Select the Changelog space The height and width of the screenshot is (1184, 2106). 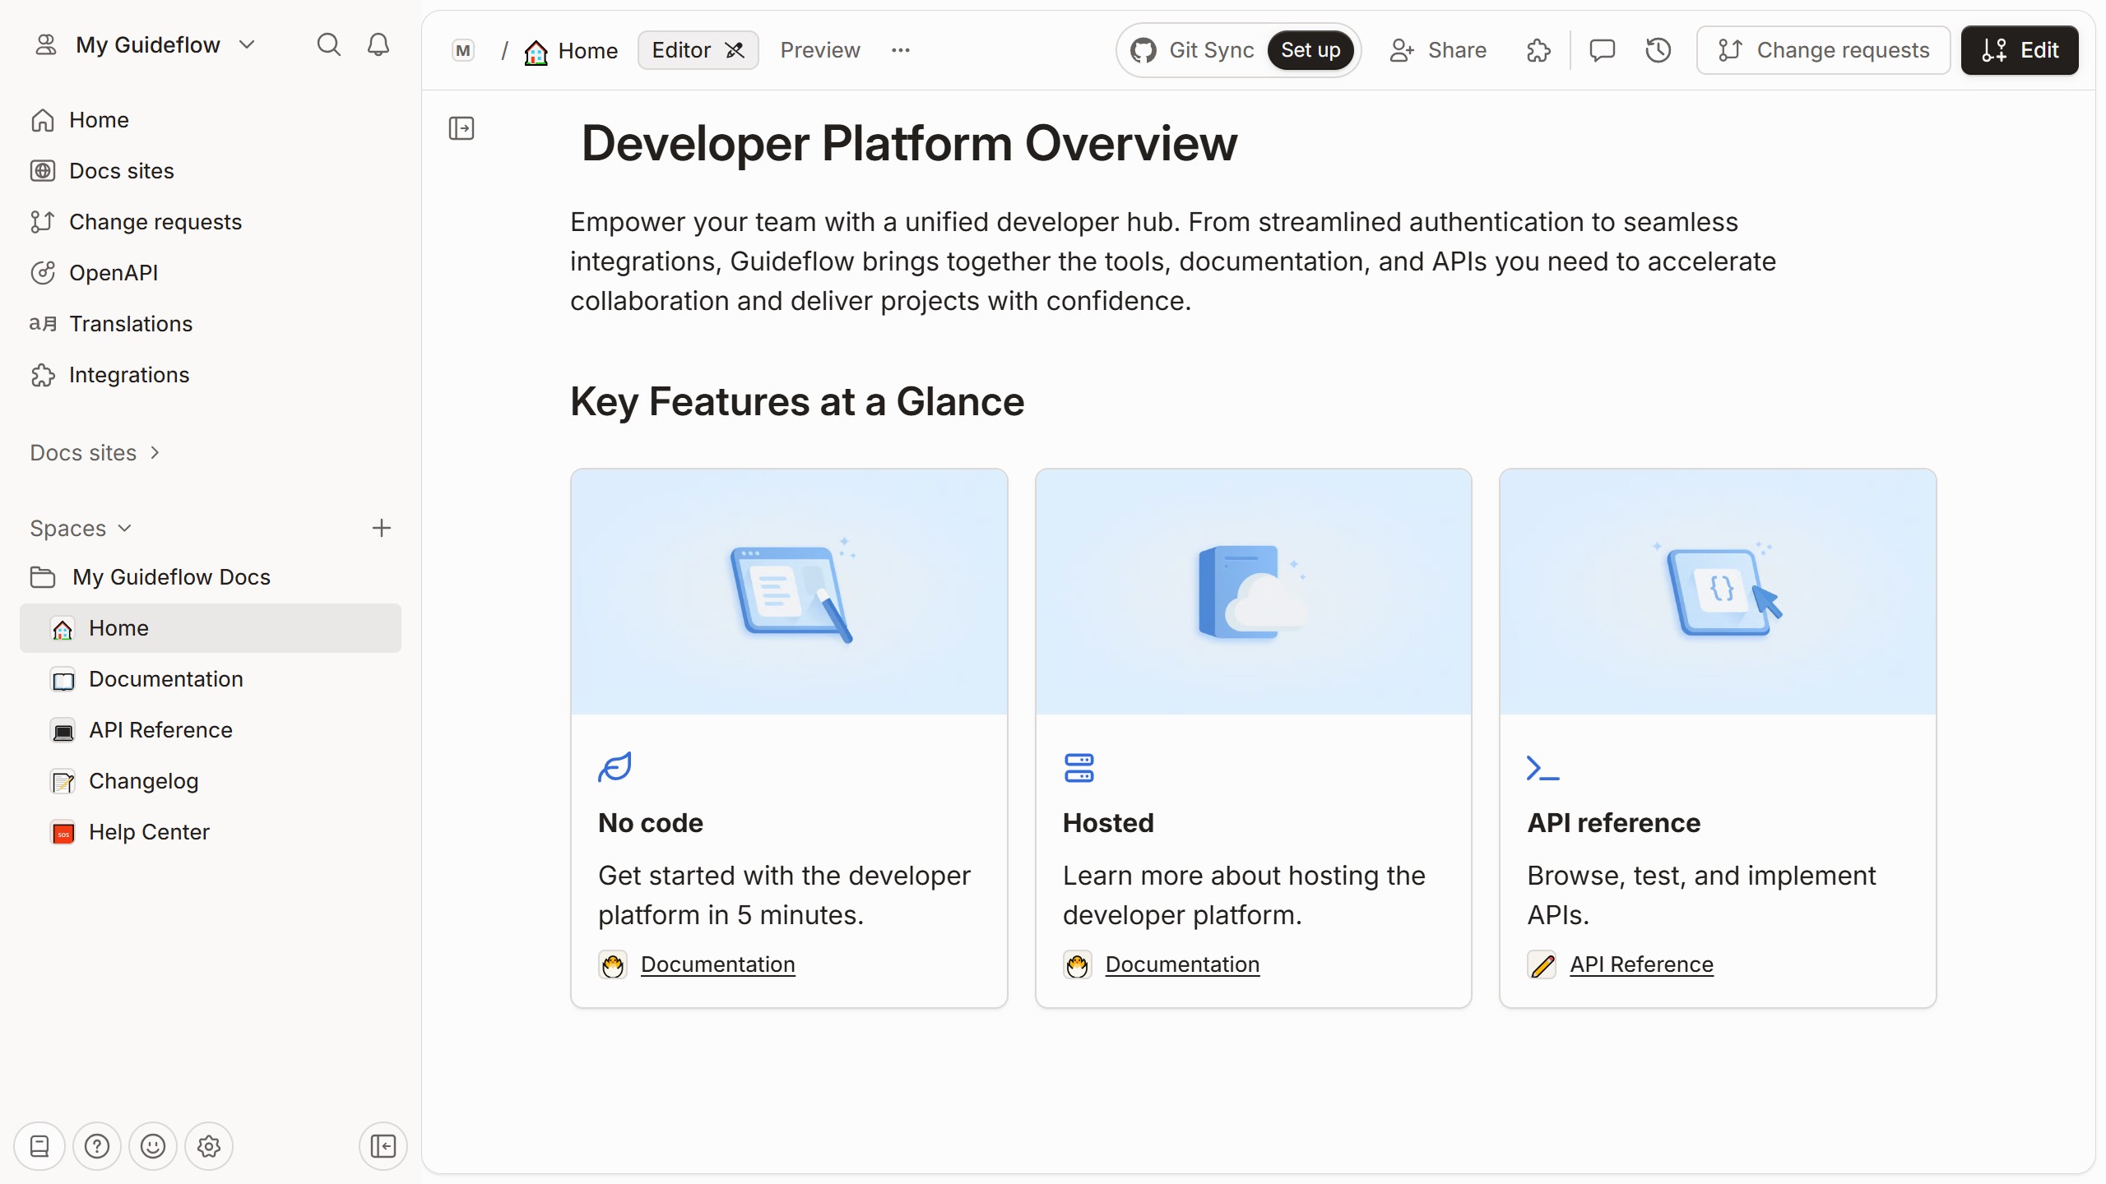(211, 781)
